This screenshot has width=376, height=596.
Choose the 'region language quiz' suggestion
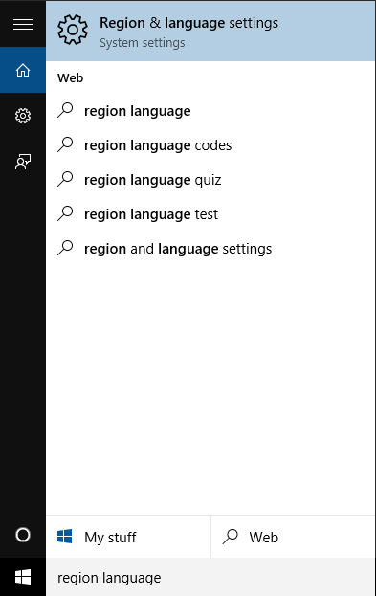coord(211,180)
